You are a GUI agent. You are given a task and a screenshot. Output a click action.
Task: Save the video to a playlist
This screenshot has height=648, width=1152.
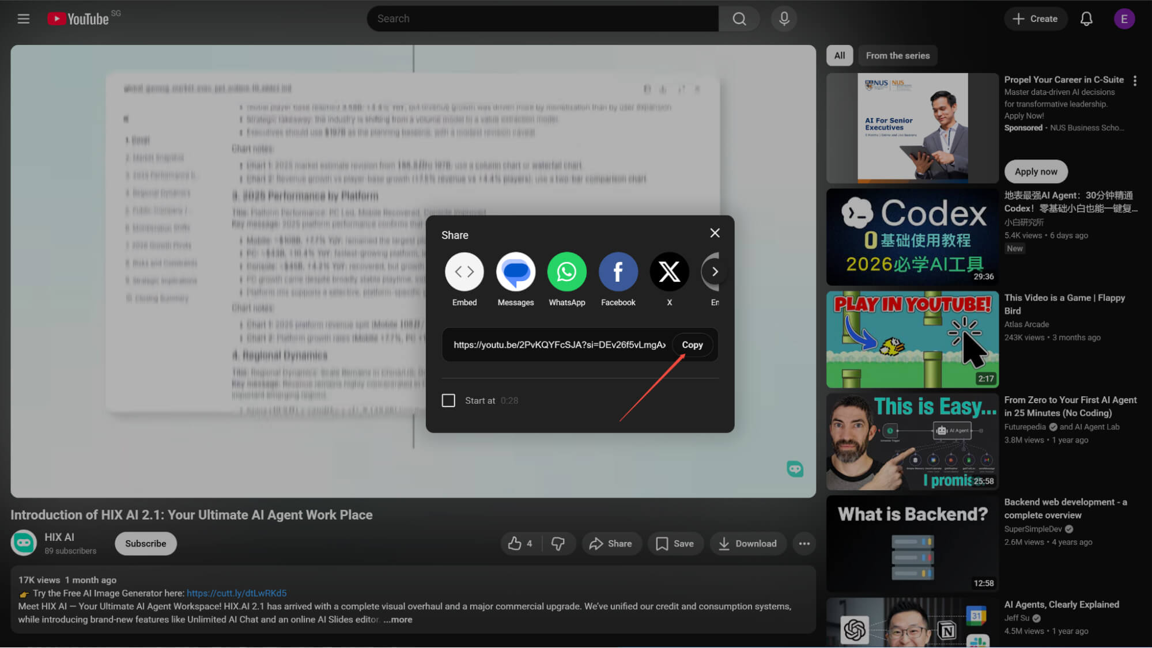pos(675,544)
